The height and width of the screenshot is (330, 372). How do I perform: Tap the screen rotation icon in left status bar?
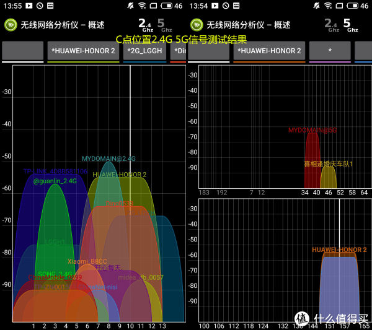154,6
